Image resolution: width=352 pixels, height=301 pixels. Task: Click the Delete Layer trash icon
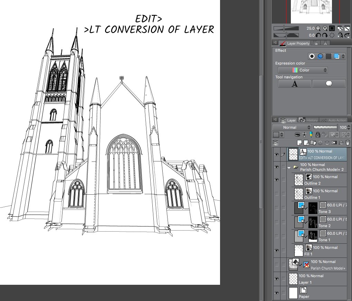click(348, 143)
